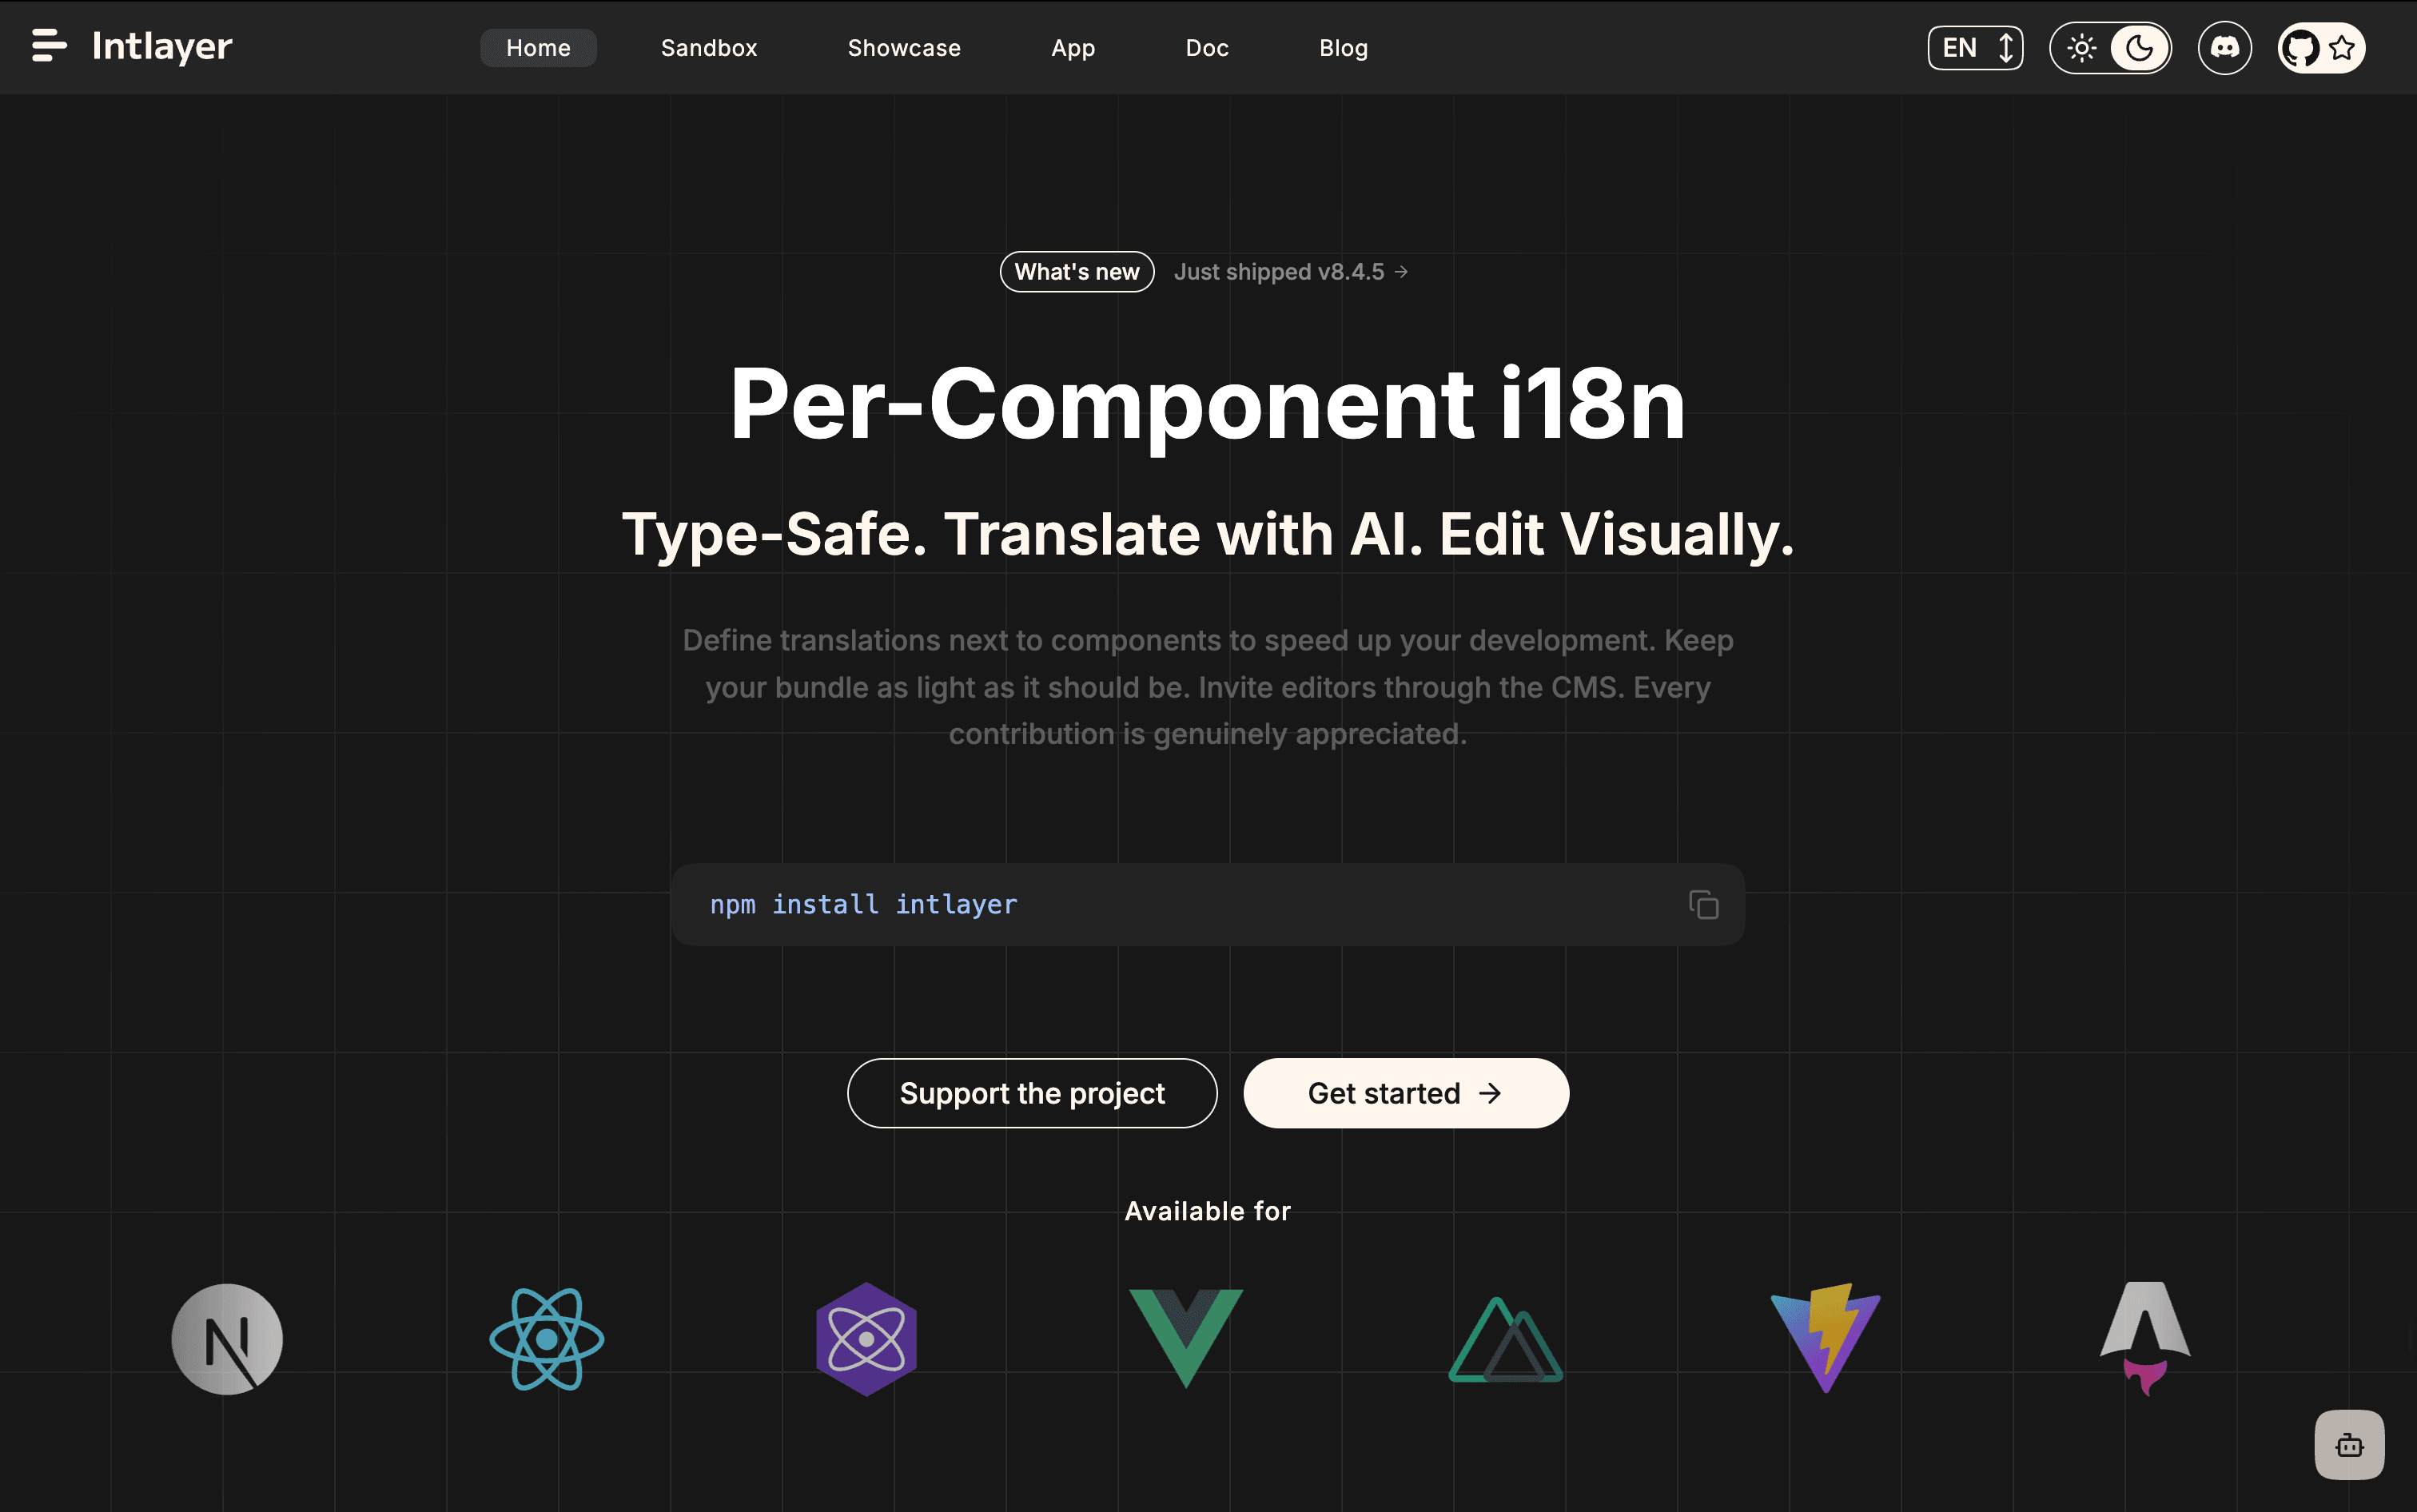This screenshot has height=1512, width=2417.
Task: Click the Intlayer logo icon
Action: point(49,46)
